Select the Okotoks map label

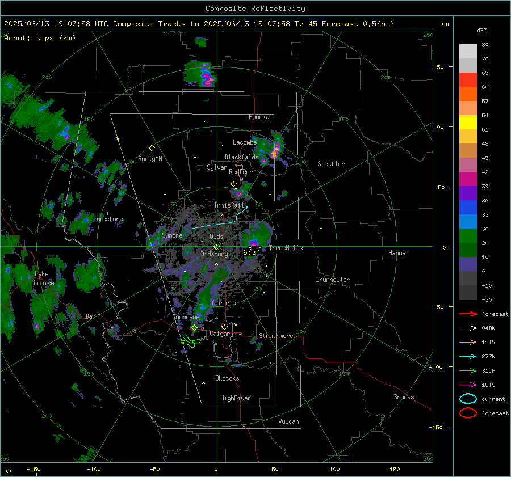coord(227,378)
